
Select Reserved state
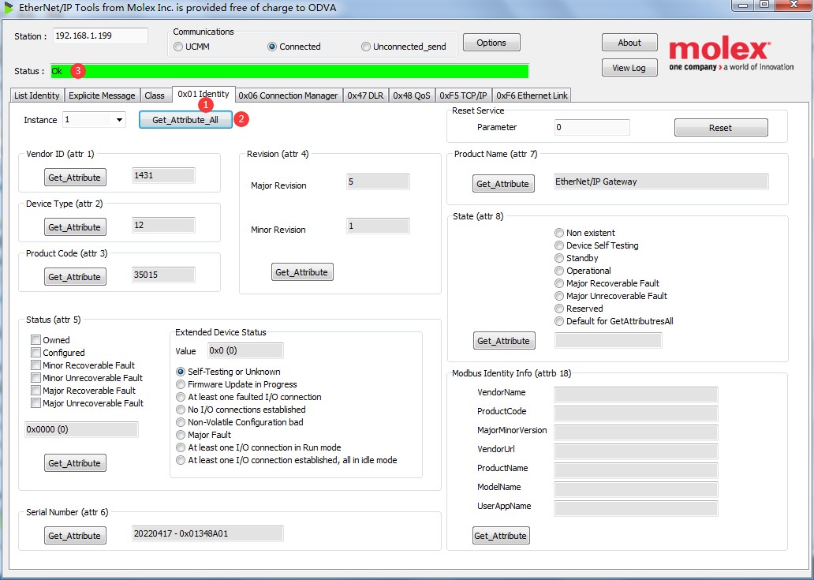[x=559, y=309]
